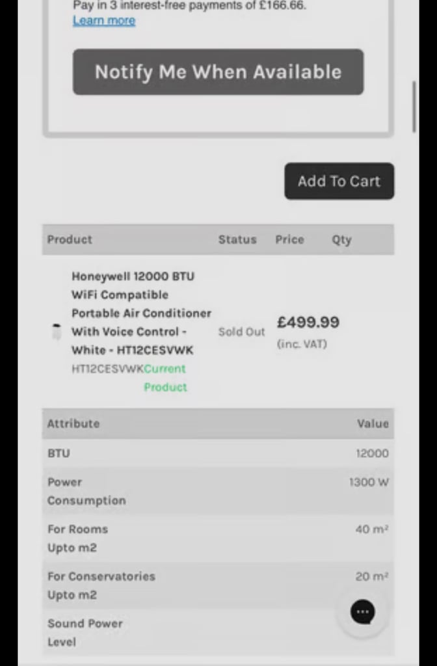This screenshot has height=666, width=437.
Task: Select the Power Consumption row
Action: [218, 491]
